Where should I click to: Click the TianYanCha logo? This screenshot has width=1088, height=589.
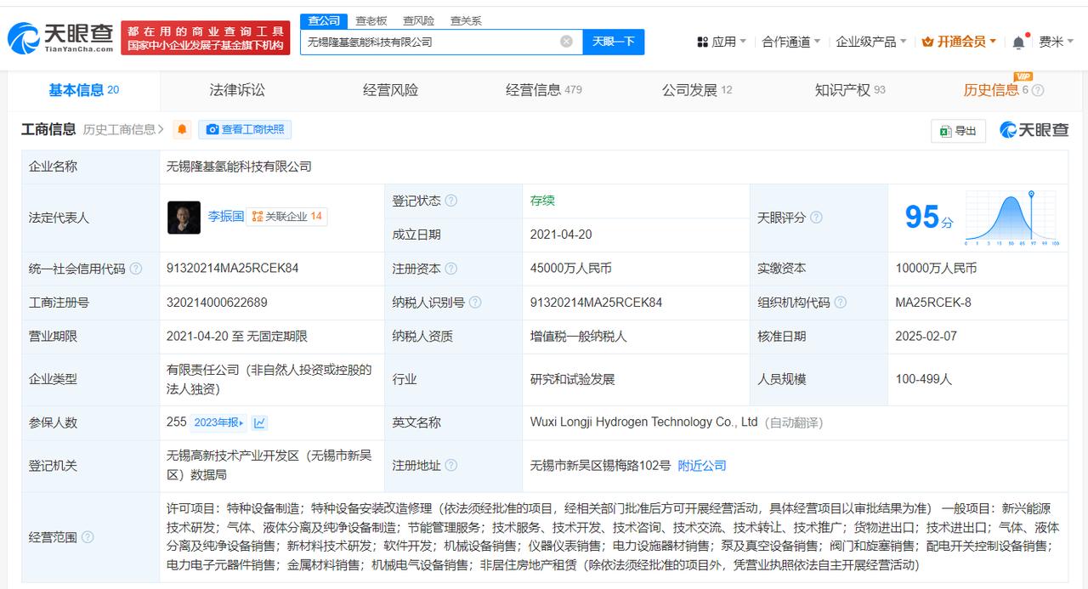(x=60, y=37)
